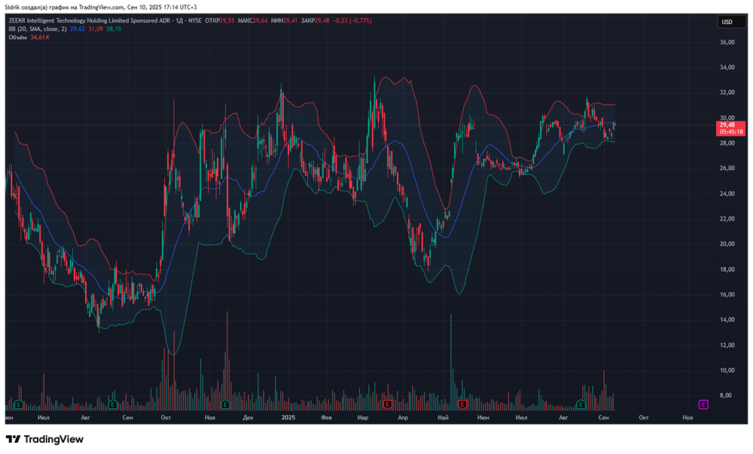Select the BB (20, SMA, close, 2) indicator legend
Viewport: 753px width, 454px height.
(x=38, y=29)
